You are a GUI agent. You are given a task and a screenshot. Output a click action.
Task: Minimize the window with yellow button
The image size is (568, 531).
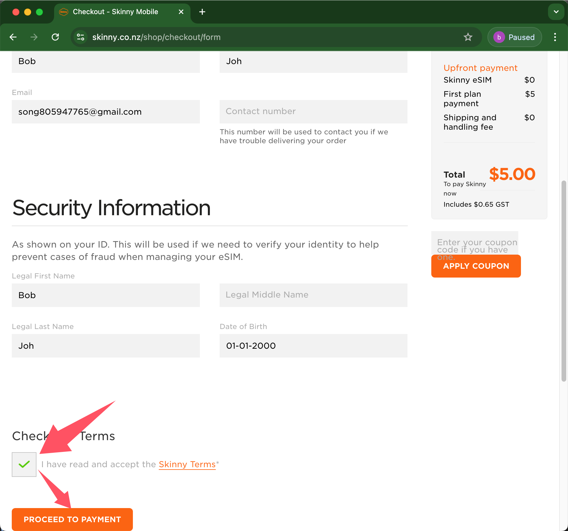(28, 12)
